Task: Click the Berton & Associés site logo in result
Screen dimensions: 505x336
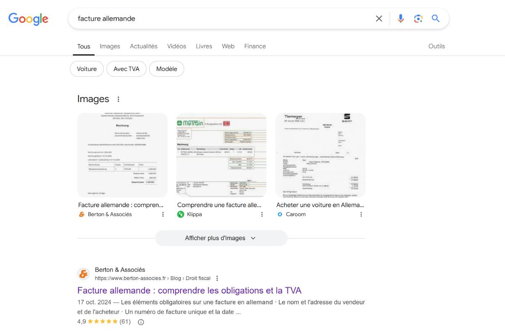Action: point(84,274)
